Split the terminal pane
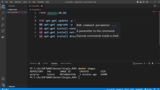160x90 pixels. (149, 63)
